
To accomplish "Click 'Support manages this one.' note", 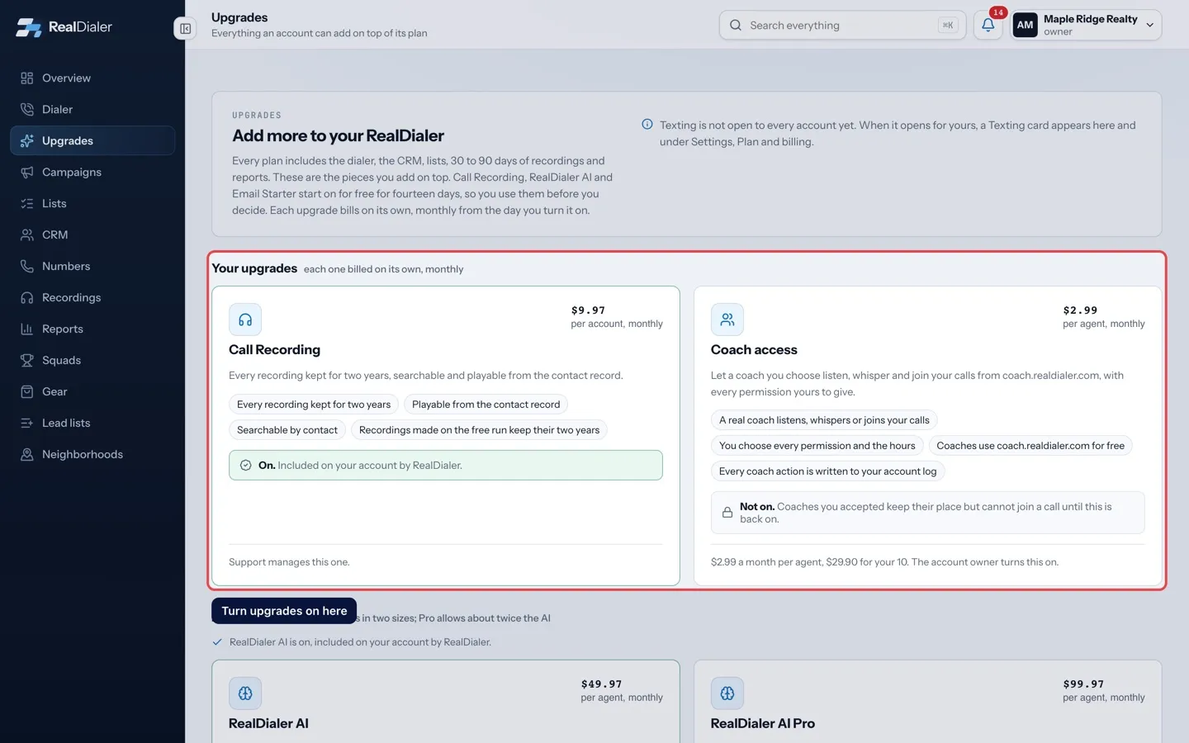I will (289, 562).
